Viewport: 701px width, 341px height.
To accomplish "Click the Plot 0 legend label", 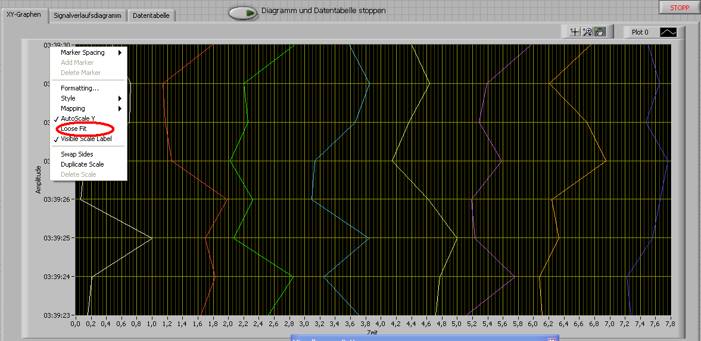I will tap(640, 32).
